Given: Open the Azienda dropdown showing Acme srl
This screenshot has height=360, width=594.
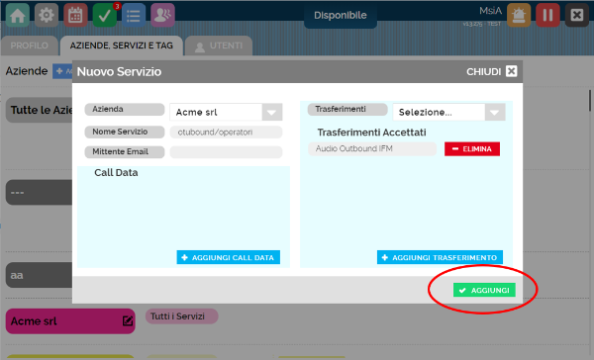Looking at the screenshot, I should 226,112.
